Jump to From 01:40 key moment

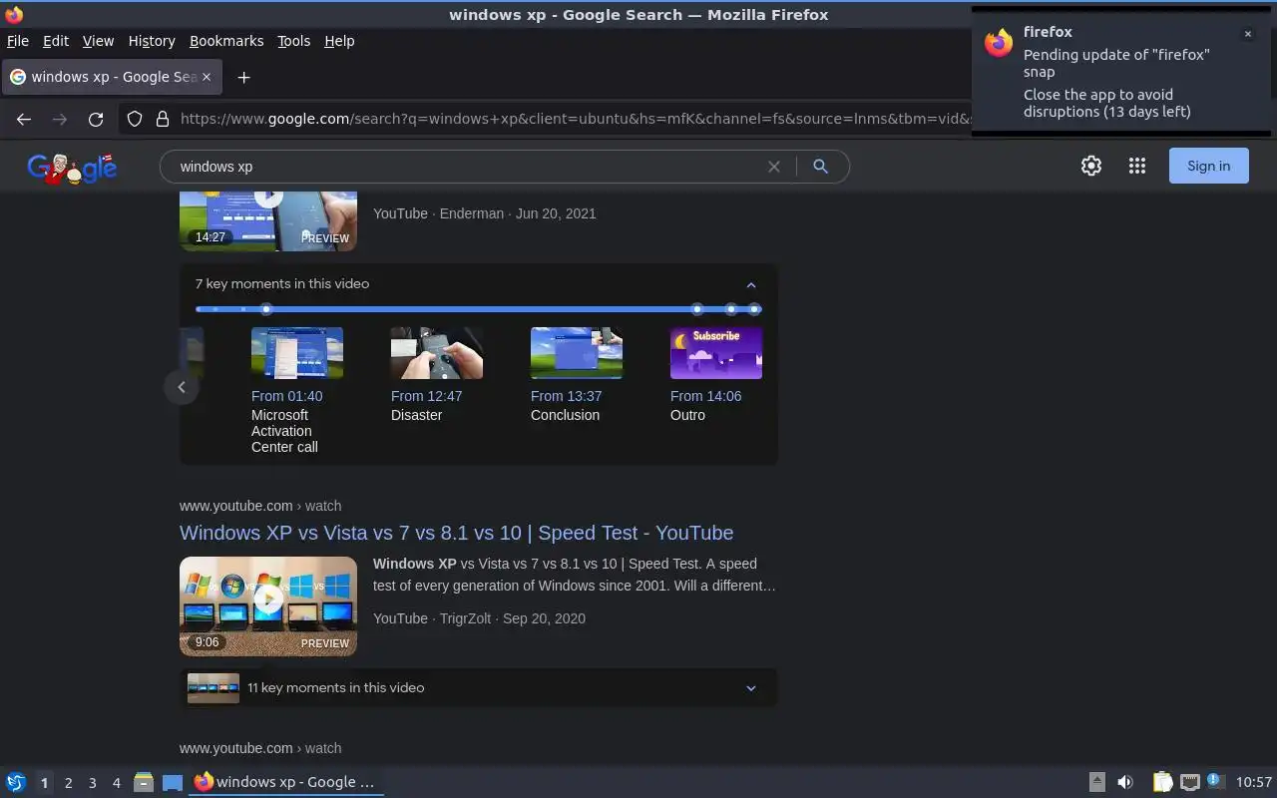[x=286, y=396]
